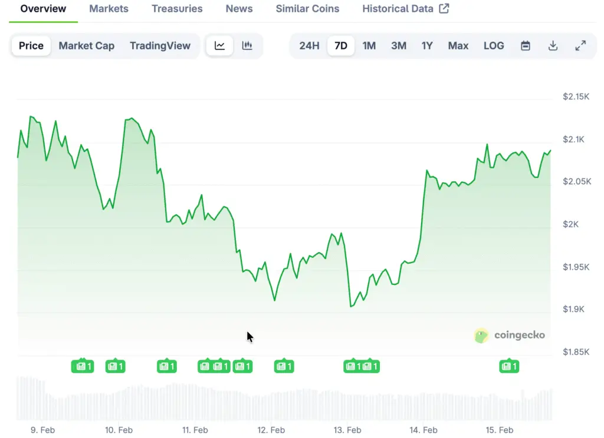The width and height of the screenshot is (604, 438).
Task: Go to the Treasuries tab
Action: click(x=177, y=9)
